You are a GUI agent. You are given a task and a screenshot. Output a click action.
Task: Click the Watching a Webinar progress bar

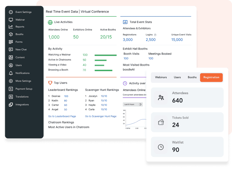click(x=106, y=55)
